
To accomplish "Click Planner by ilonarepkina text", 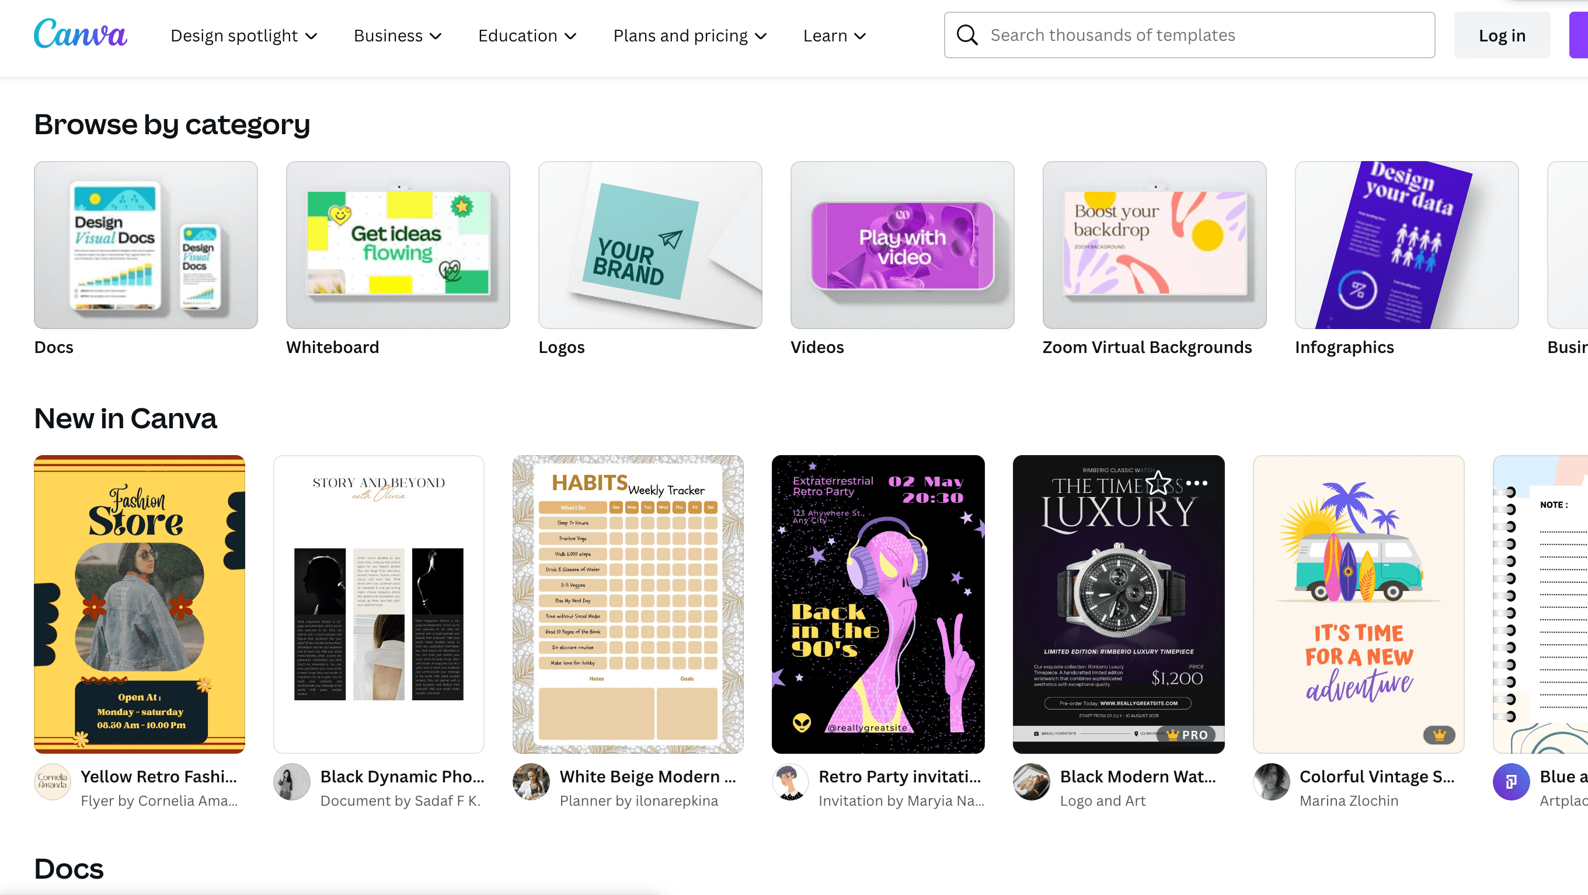I will point(639,800).
